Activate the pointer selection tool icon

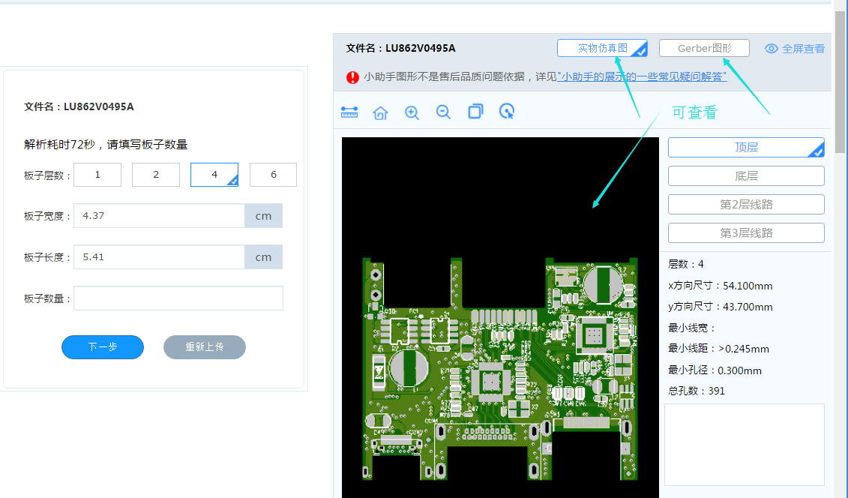click(x=507, y=112)
